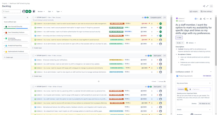Click the Try template link
The image size is (217, 115).
[207, 76]
